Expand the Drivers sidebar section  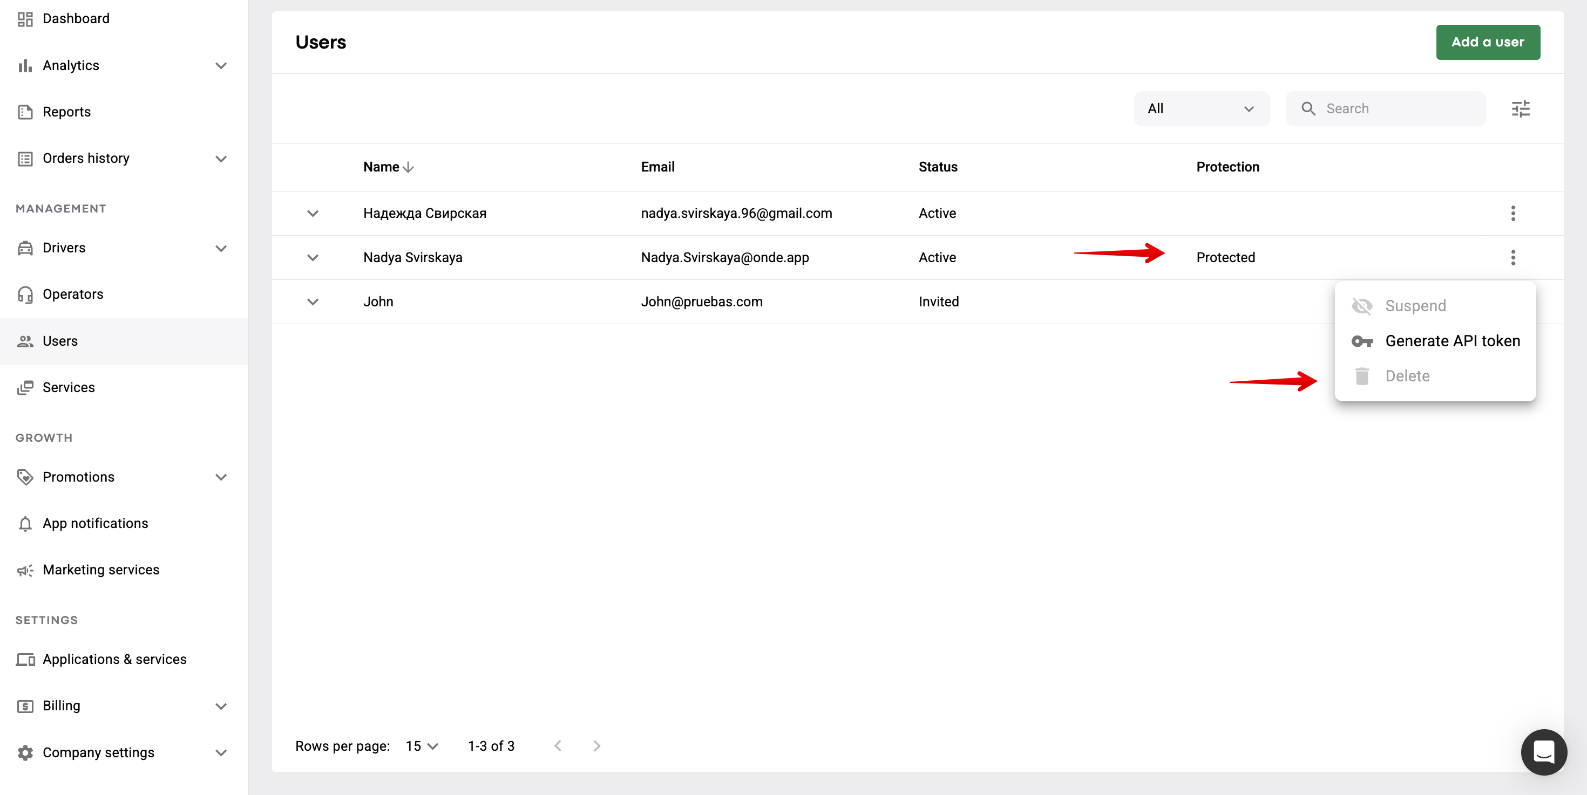coord(221,248)
